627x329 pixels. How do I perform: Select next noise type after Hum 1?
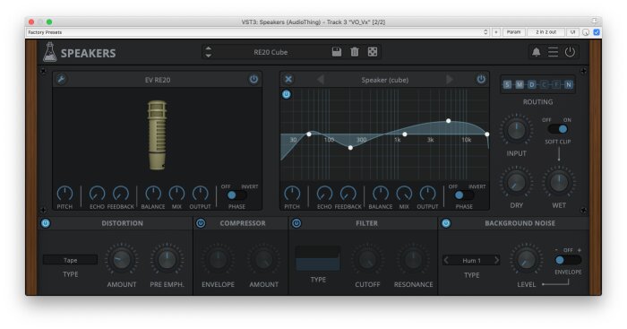pos(496,260)
